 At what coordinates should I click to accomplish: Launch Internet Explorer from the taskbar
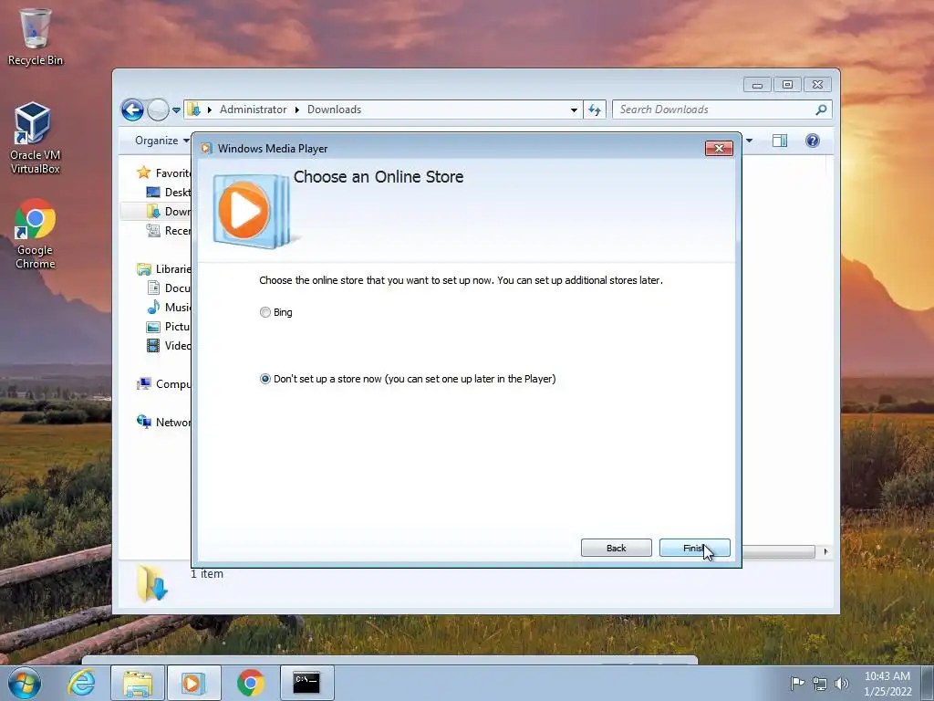[x=81, y=683]
